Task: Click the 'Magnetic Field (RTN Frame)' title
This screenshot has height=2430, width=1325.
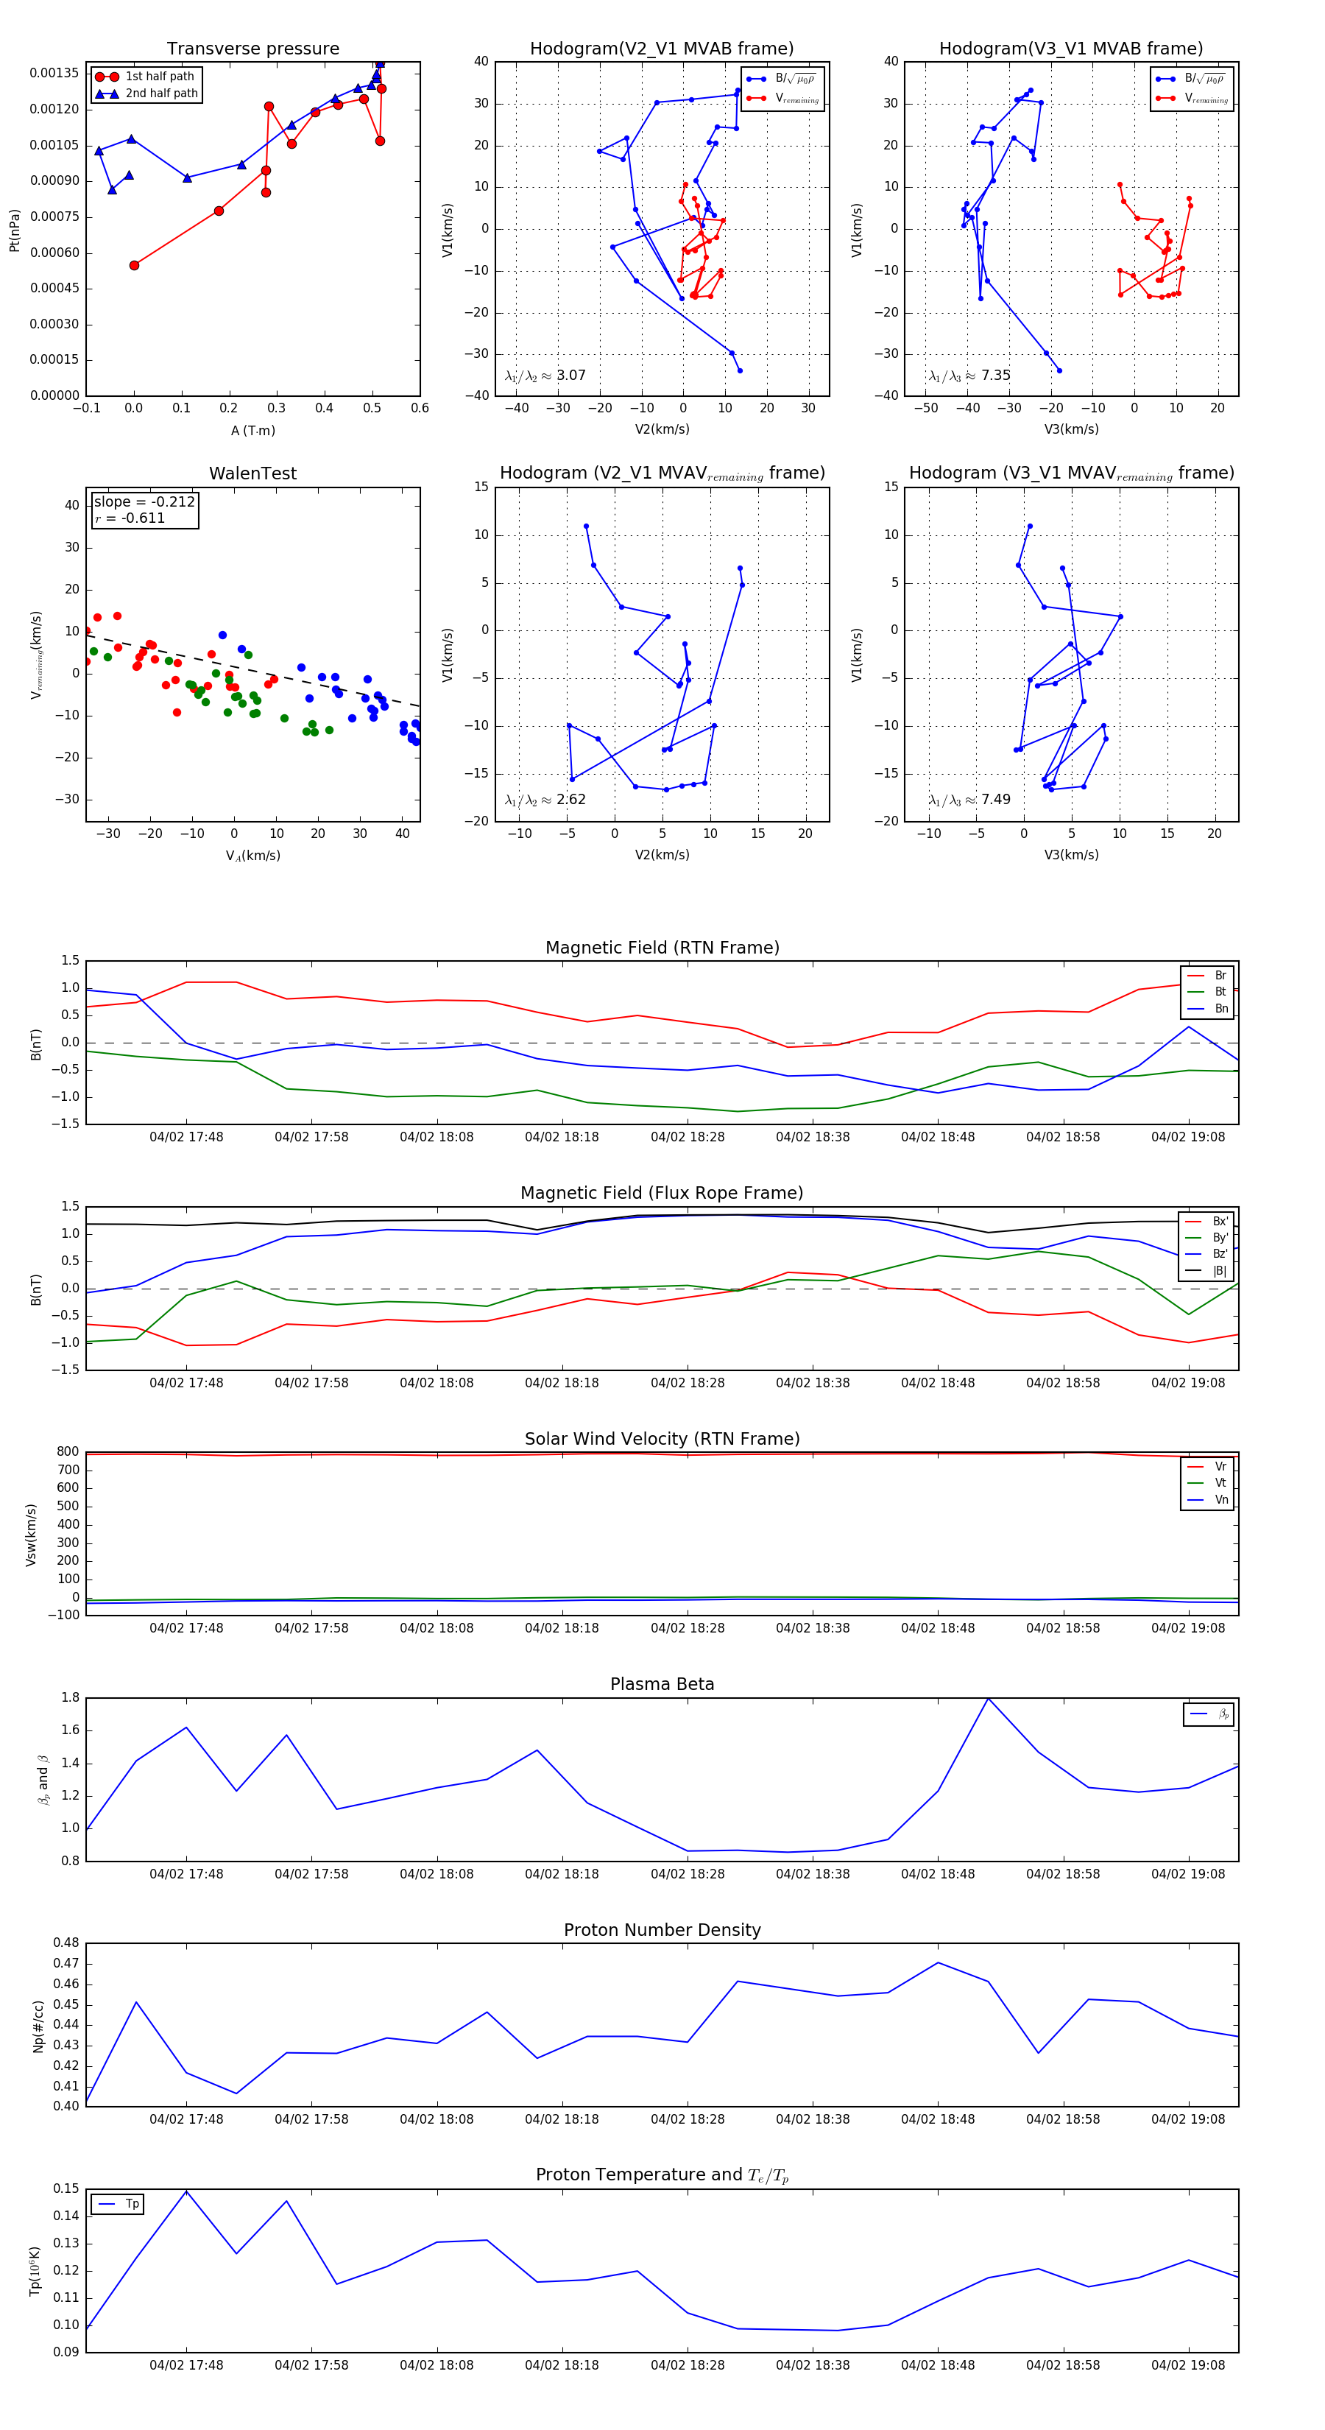Action: [662, 948]
